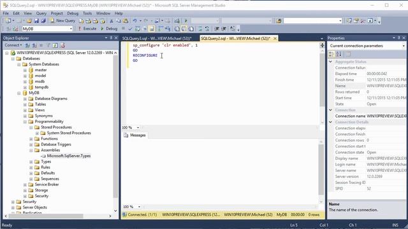Open the Query menu
Viewport: 408px width, 229px height.
pos(41,13)
